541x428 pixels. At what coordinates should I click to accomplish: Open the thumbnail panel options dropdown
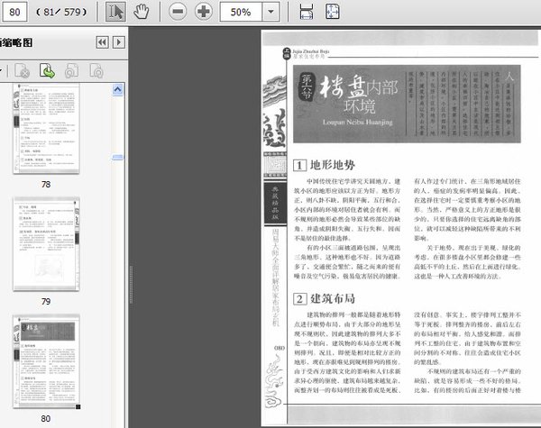click(x=4, y=70)
